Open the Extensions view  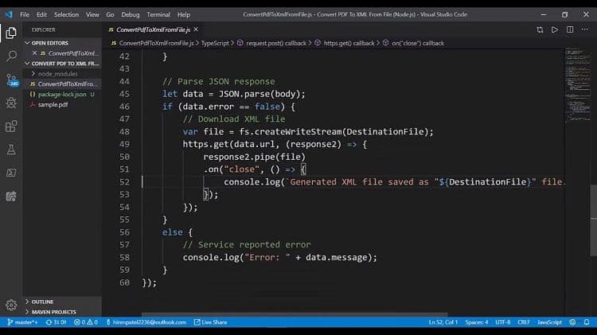(x=11, y=126)
